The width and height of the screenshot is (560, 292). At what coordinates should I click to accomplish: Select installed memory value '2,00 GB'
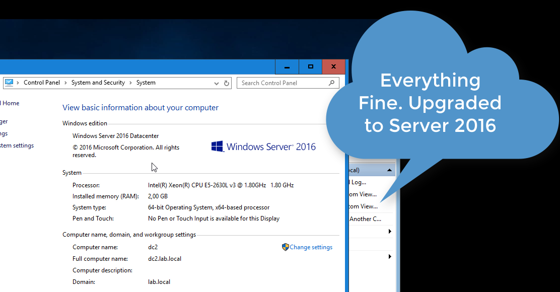(158, 196)
